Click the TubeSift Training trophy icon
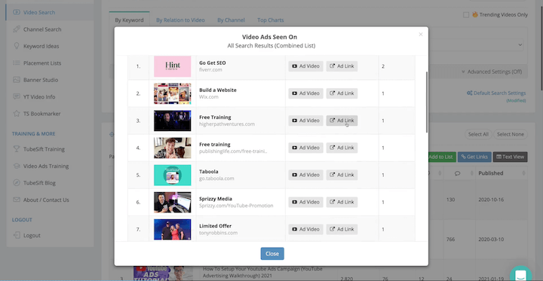Image resolution: width=543 pixels, height=281 pixels. point(17,149)
